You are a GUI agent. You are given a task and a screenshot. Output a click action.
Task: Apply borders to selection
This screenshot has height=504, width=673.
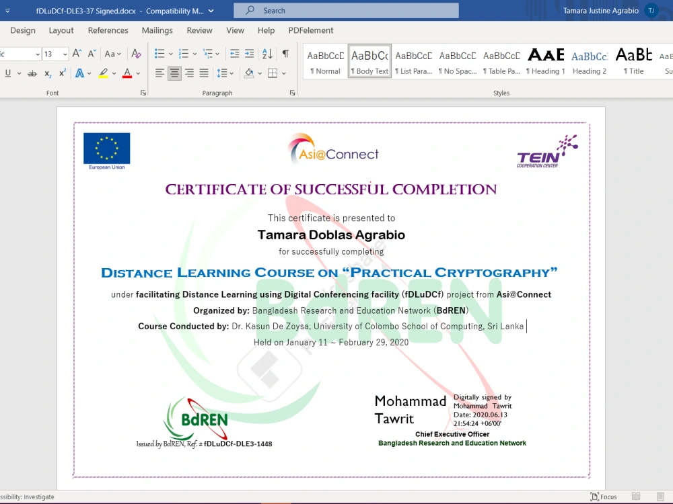coord(273,73)
